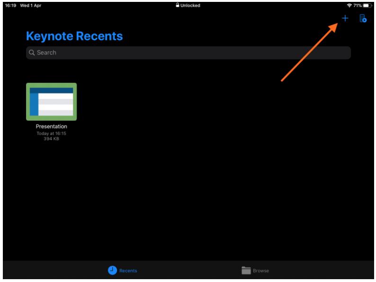Click the Keynote Recents heading
This screenshot has width=376, height=282.
click(x=74, y=36)
